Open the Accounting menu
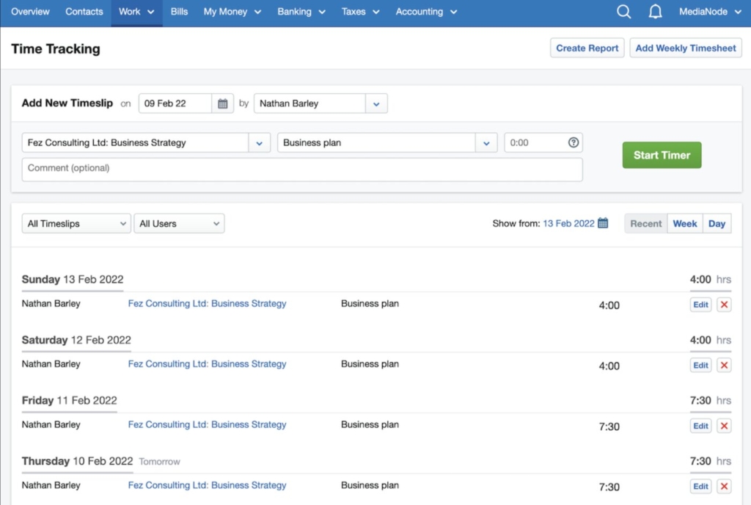 (425, 12)
